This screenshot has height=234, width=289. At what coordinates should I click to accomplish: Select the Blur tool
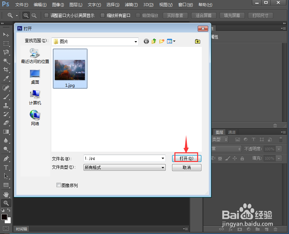pos(6,140)
